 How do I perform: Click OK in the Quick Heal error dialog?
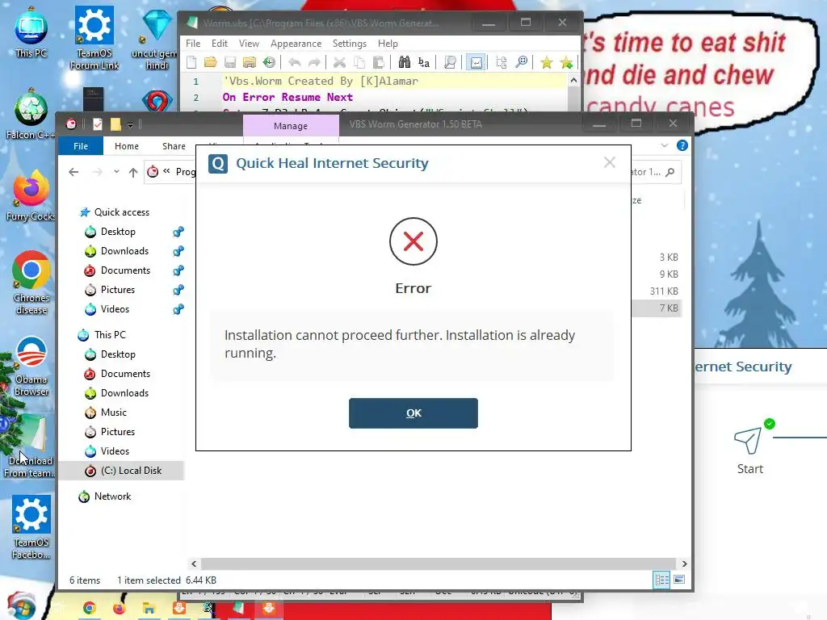413,413
